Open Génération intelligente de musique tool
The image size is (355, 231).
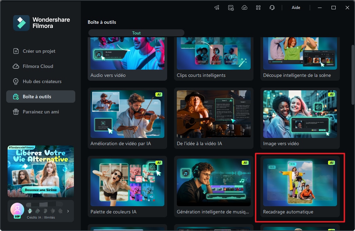coord(214,187)
